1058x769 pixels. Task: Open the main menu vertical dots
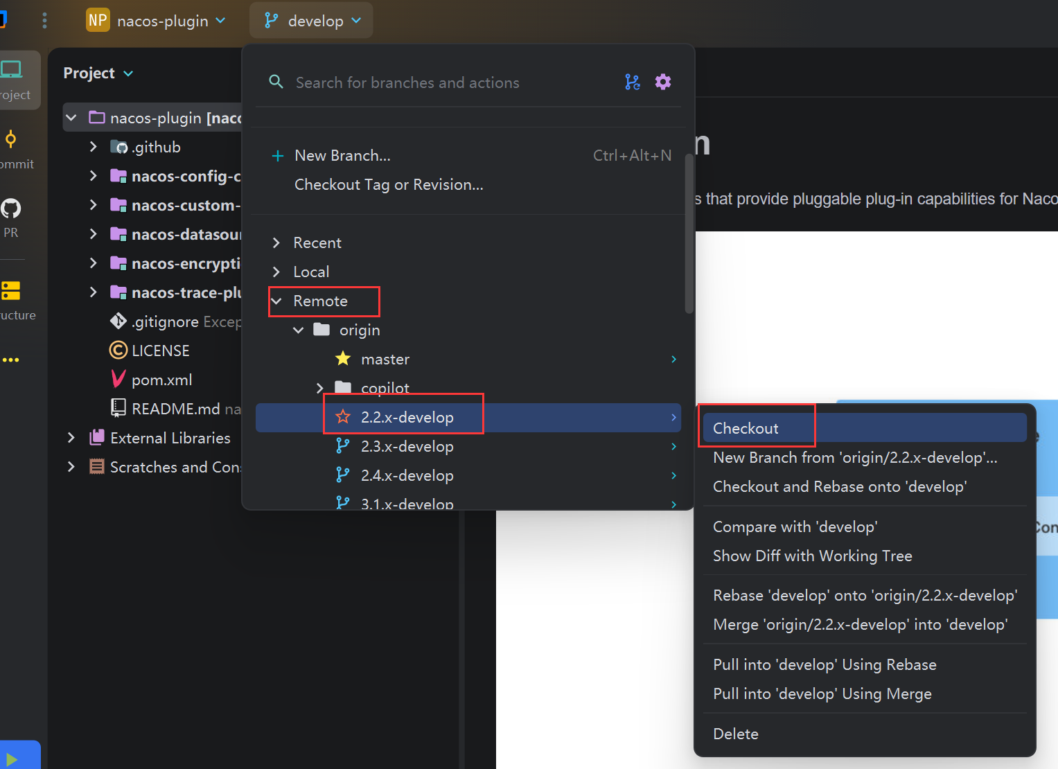tap(44, 21)
